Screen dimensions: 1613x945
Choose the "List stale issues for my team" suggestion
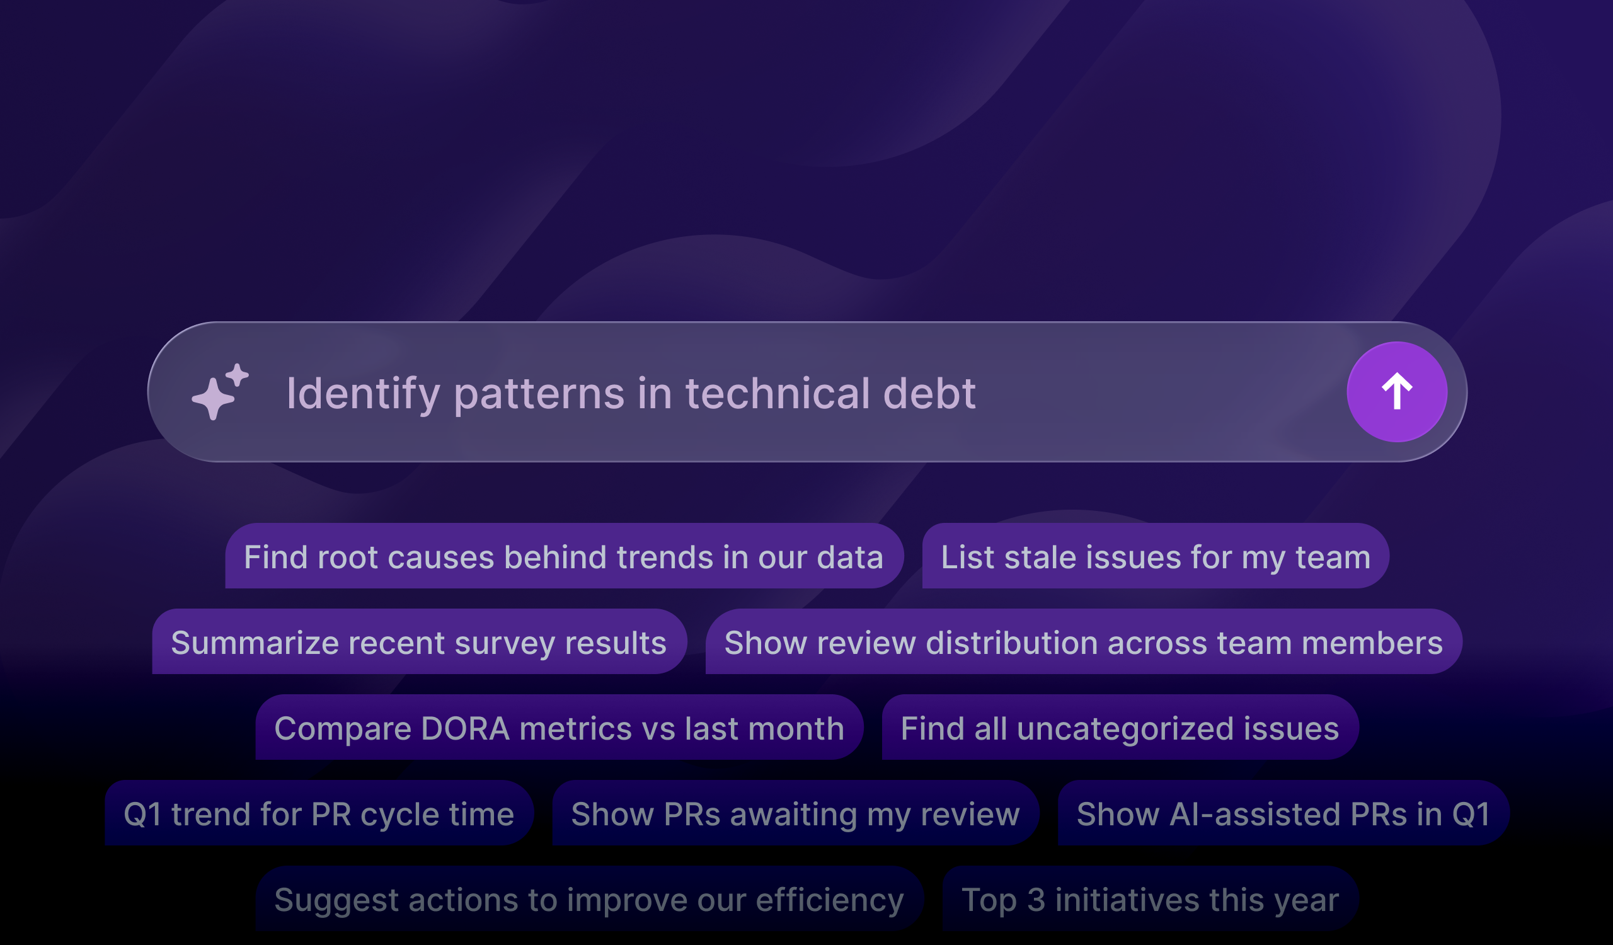(x=1156, y=557)
